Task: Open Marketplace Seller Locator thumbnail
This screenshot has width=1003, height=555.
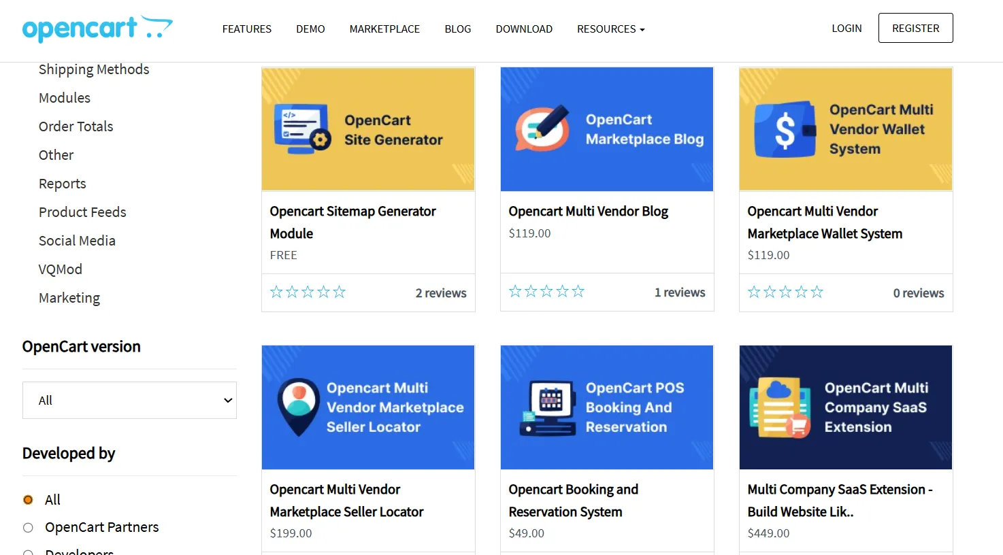Action: [368, 407]
